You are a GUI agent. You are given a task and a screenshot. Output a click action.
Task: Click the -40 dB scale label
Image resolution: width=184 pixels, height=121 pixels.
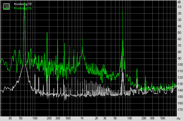[x=179, y=26]
